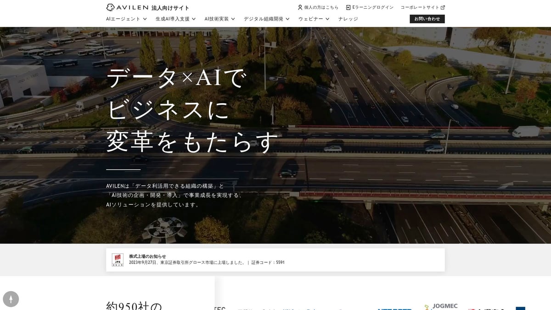Expand the AIエージェント navigation dropdown
551x310 pixels.
coord(125,19)
